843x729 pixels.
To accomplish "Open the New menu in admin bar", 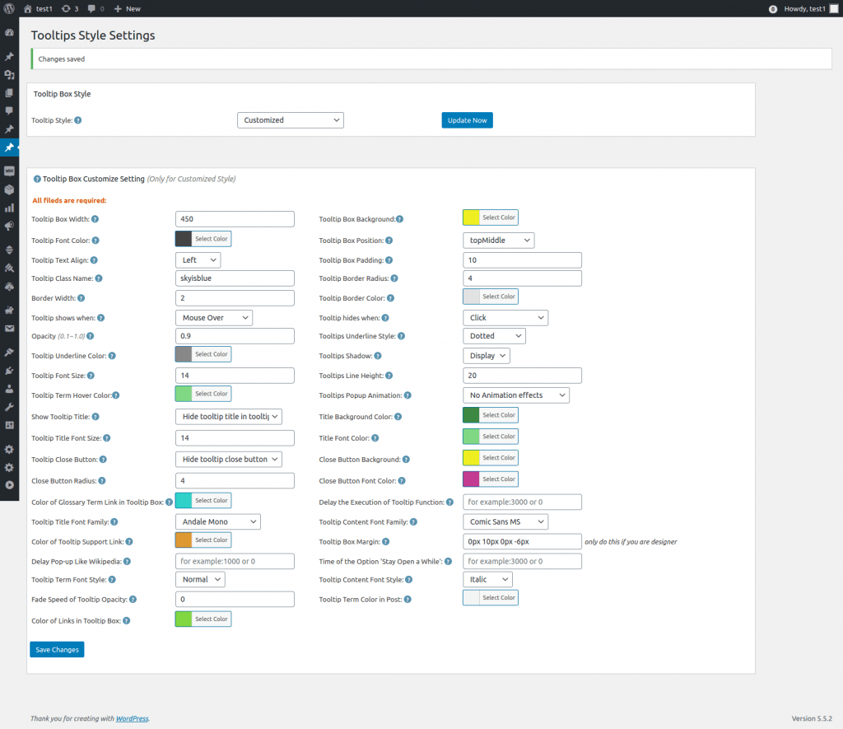I will [x=127, y=8].
